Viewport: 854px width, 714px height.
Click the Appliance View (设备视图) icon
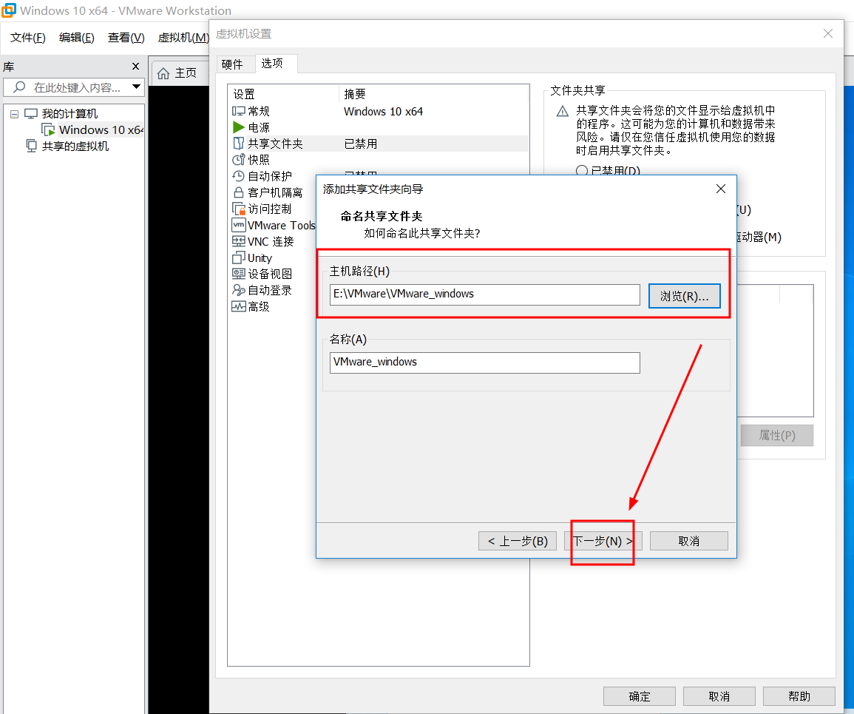pos(238,274)
